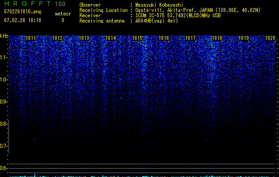Viewport: 279px width, 177px height.
Task: Click the 1820 time marker
Action: coord(270,38)
